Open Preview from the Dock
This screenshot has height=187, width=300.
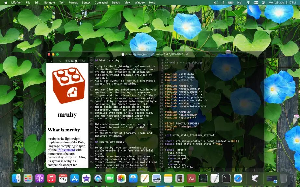pos(156,179)
